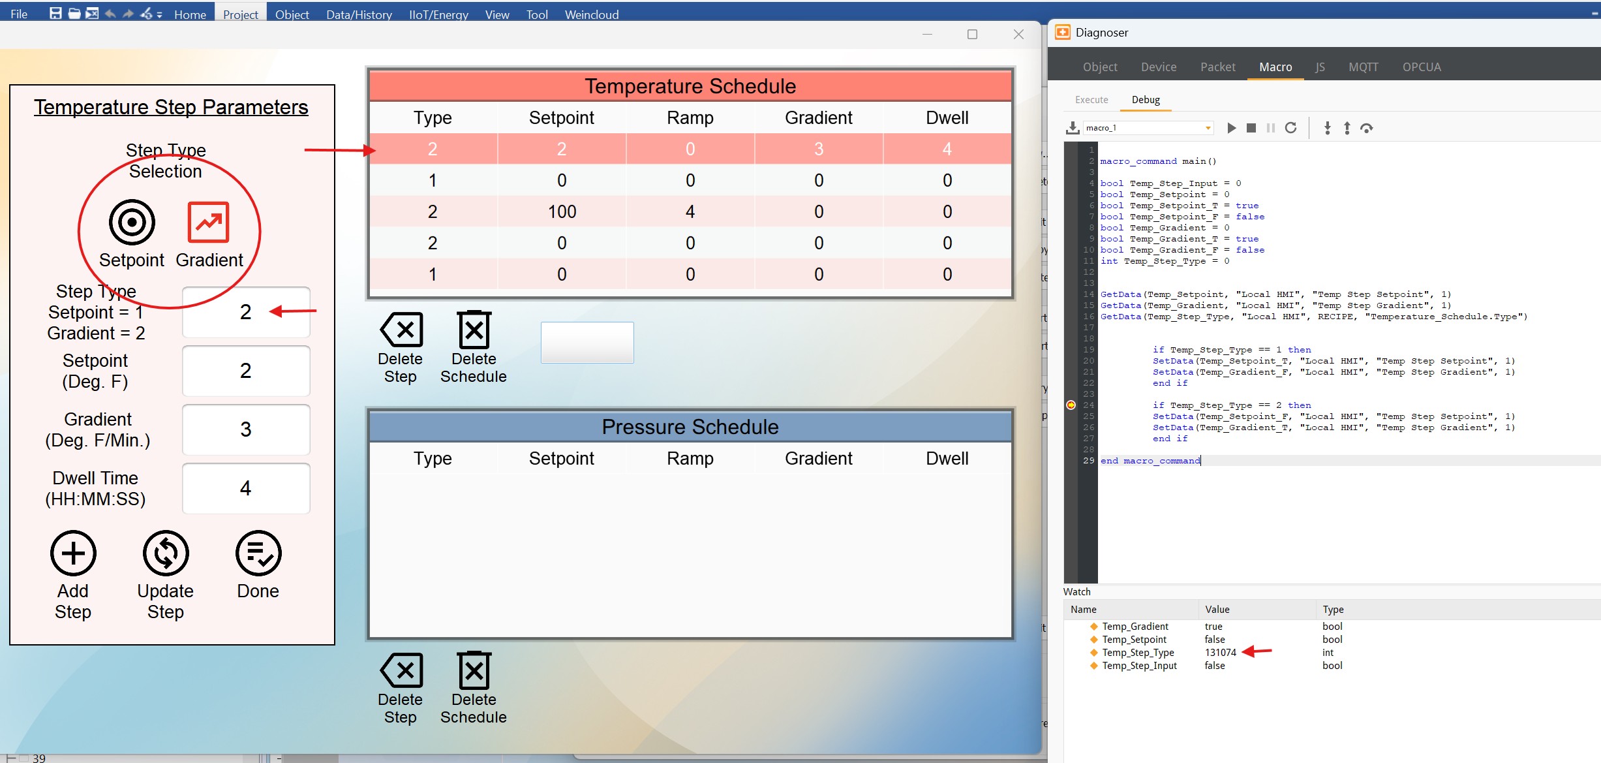Image resolution: width=1601 pixels, height=763 pixels.
Task: Click the Setpoint target icon
Action: pyautogui.click(x=132, y=222)
